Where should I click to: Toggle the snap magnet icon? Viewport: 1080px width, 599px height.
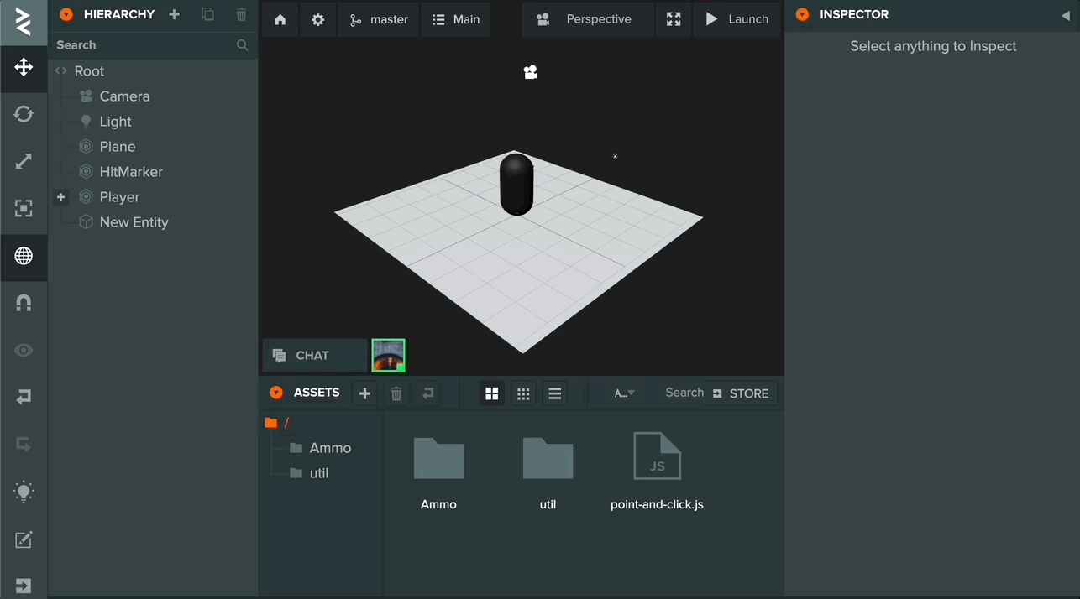click(24, 303)
